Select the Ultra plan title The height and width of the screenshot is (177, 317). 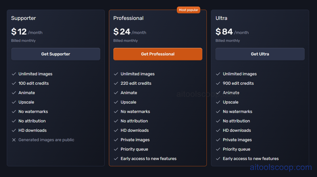[x=221, y=18]
